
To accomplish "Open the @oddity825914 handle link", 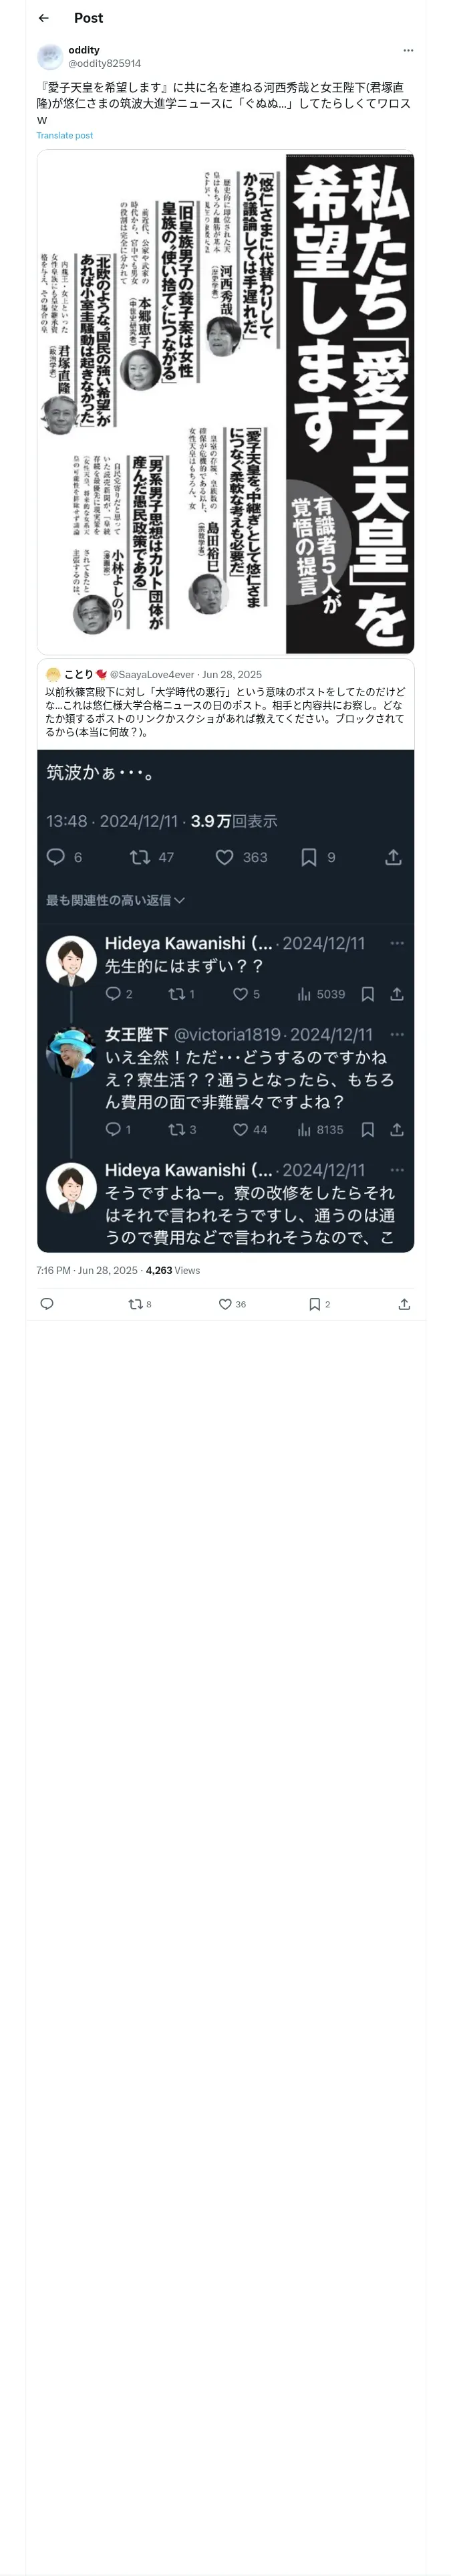I will [x=105, y=63].
